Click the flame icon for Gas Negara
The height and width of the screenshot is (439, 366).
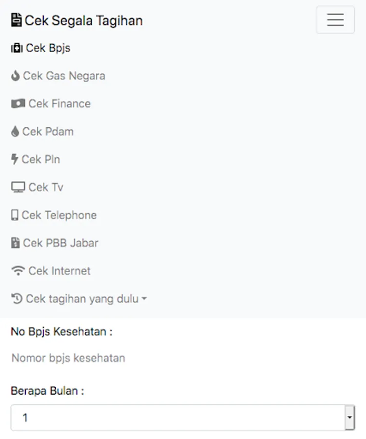click(x=16, y=76)
